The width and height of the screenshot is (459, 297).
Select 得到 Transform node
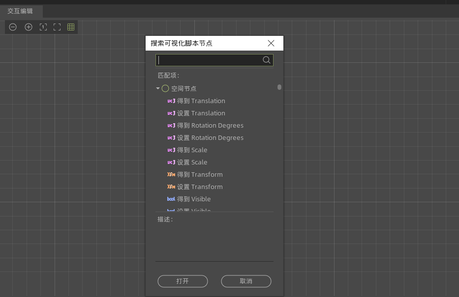click(x=200, y=175)
